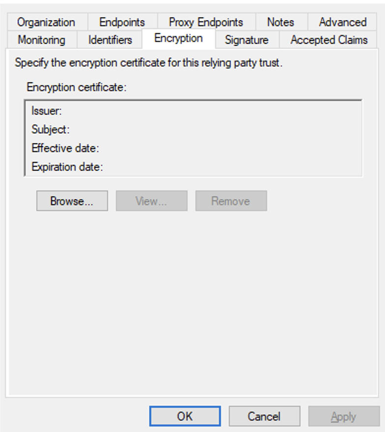Switch to the Monitoring tab
This screenshot has width=385, height=432.
(x=41, y=40)
